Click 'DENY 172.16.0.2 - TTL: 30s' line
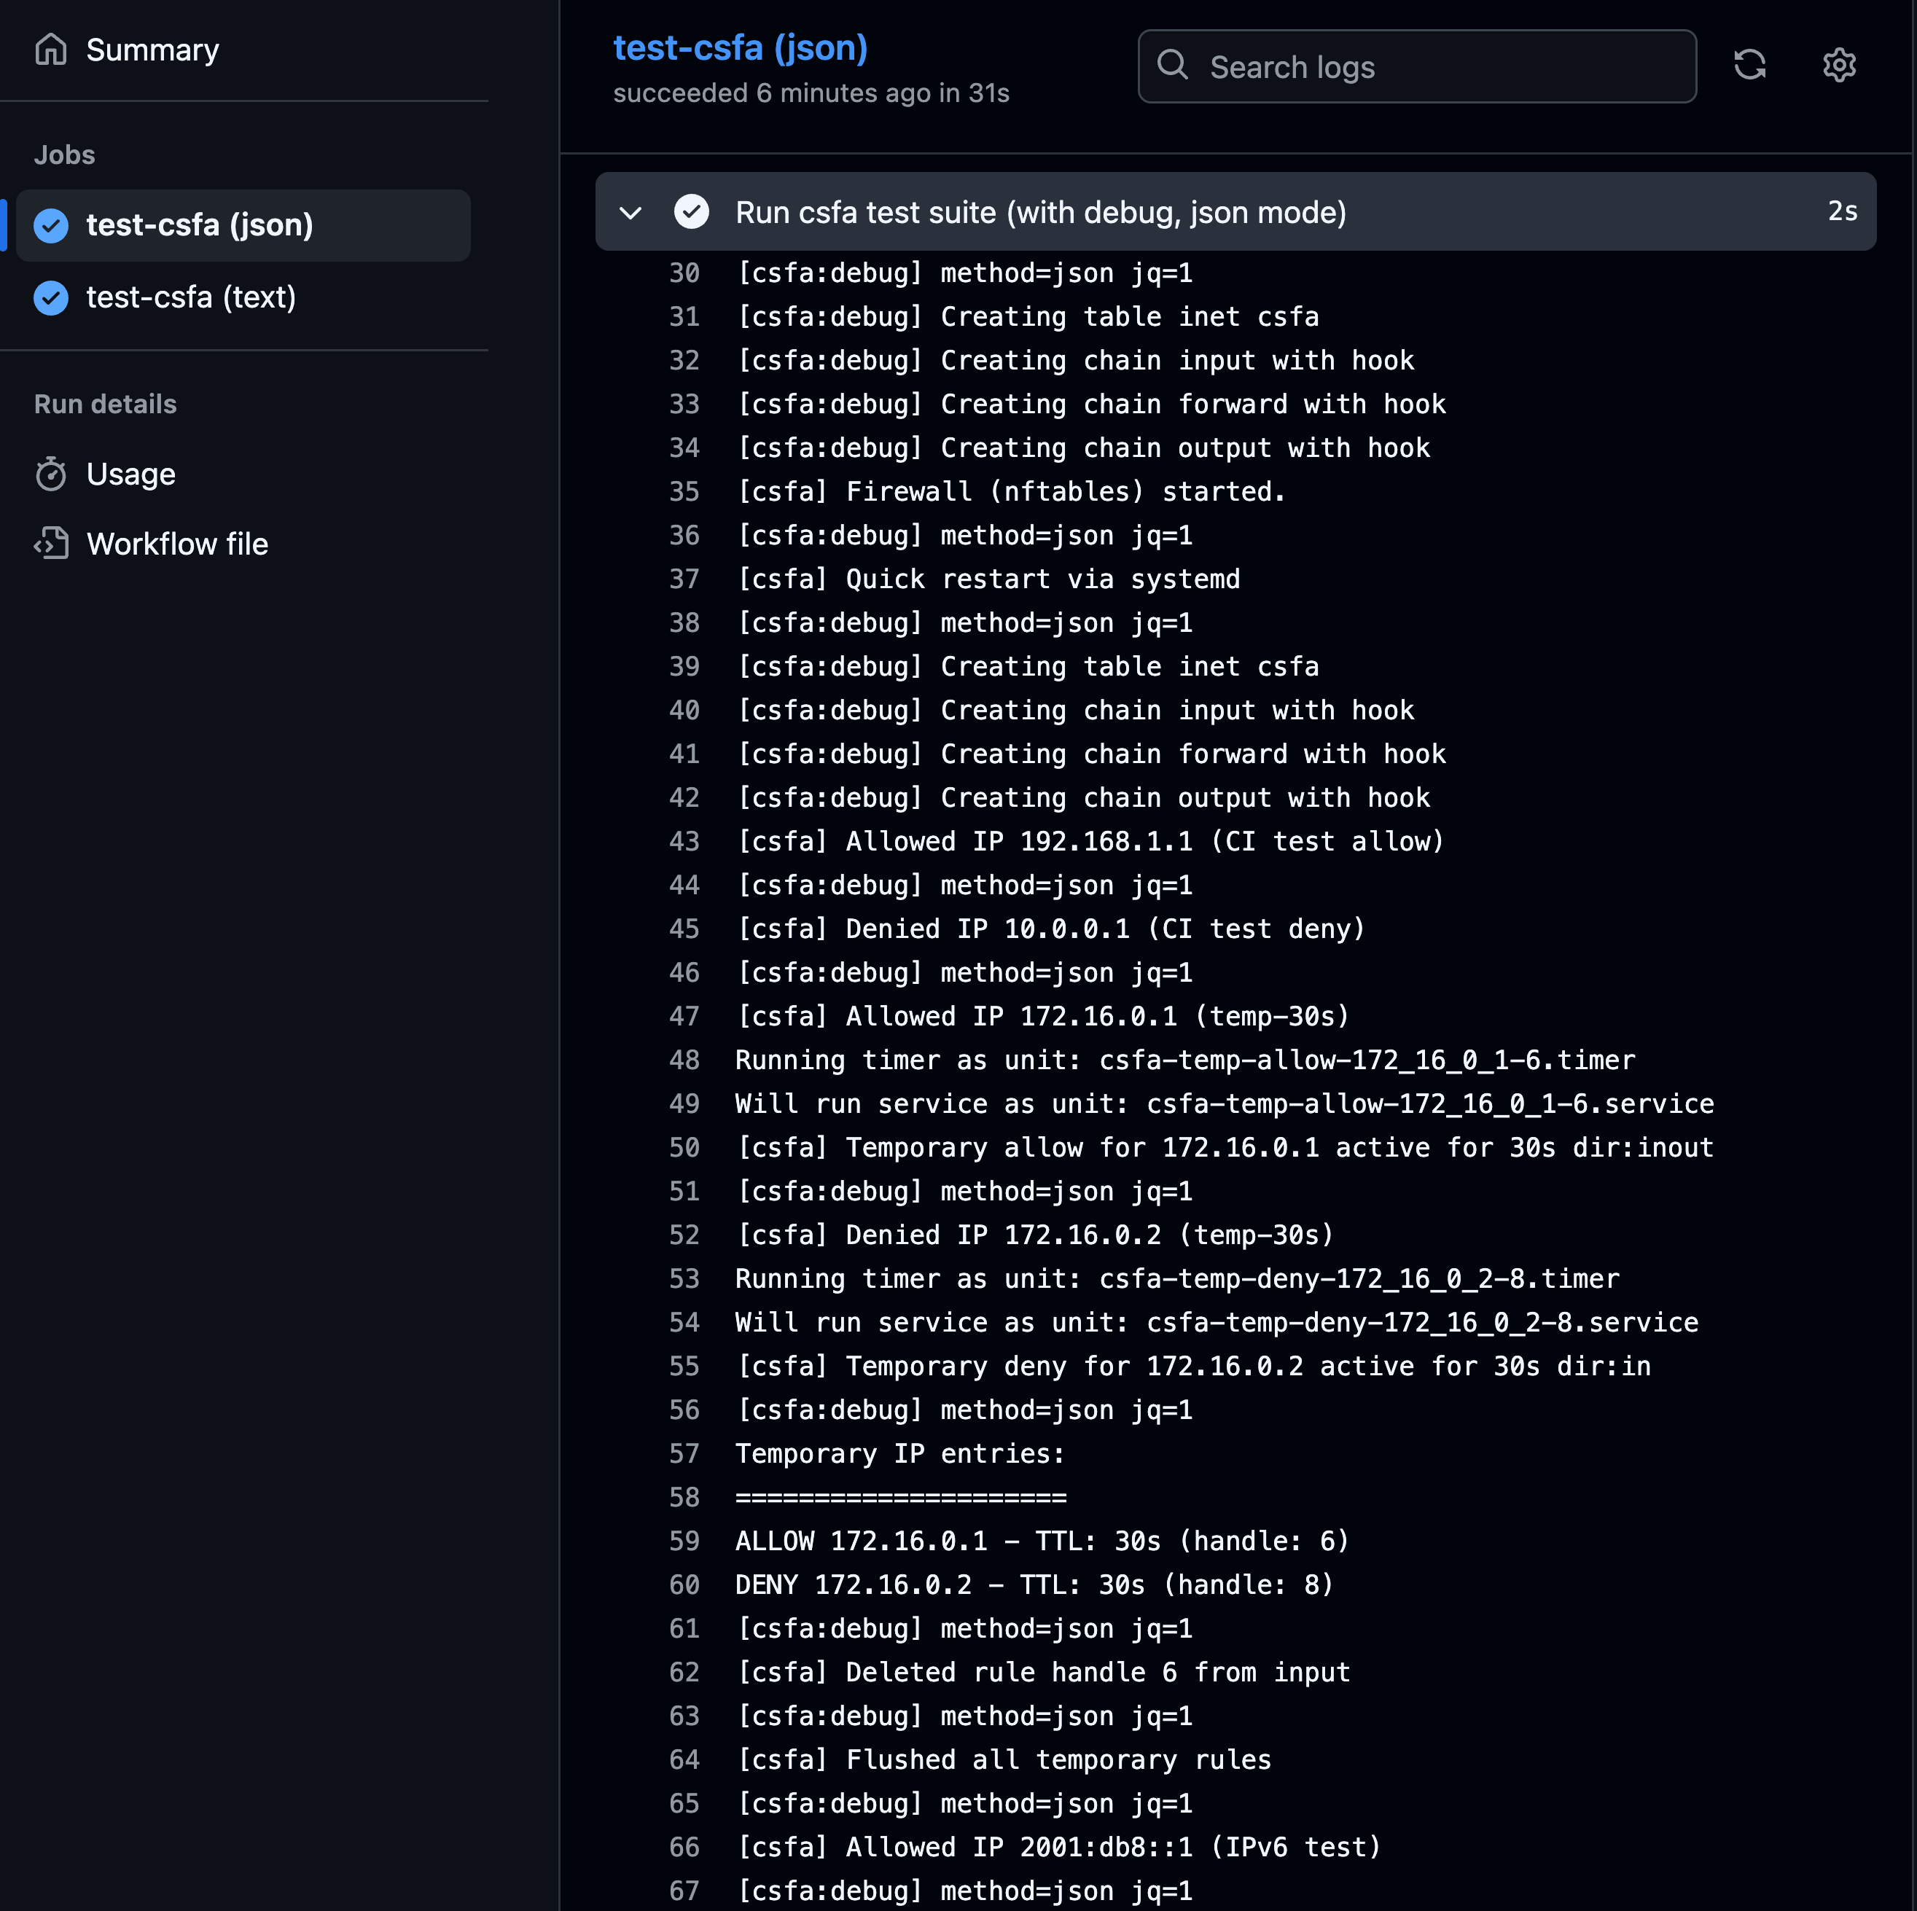The height and width of the screenshot is (1911, 1917). [1034, 1584]
